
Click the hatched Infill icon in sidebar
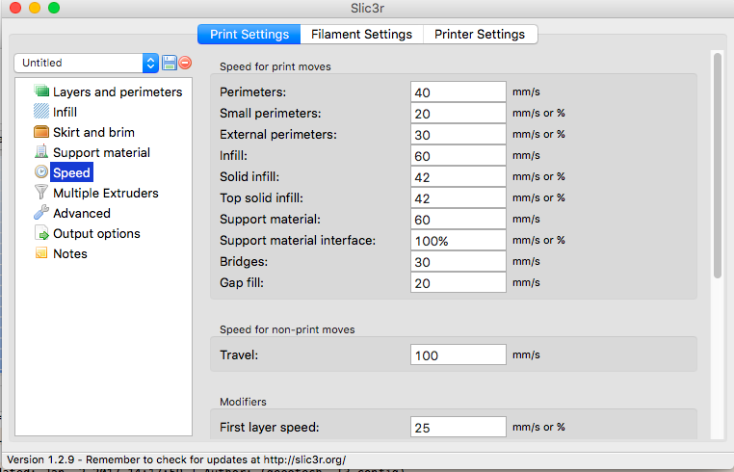tap(41, 112)
